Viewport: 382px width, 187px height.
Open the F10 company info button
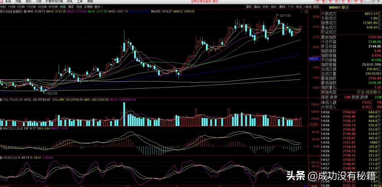[x=291, y=7]
